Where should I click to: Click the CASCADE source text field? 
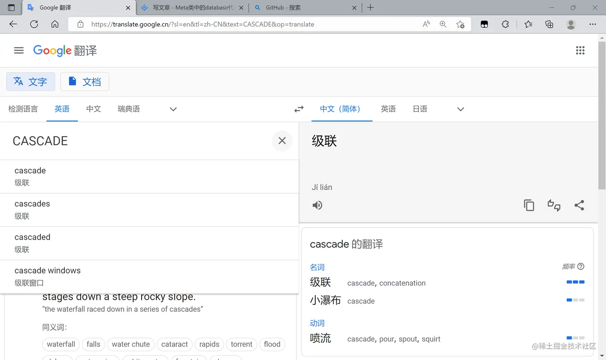136,141
